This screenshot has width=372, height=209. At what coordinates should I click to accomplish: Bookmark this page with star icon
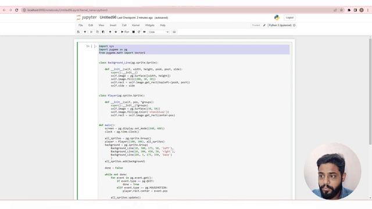(x=341, y=10)
